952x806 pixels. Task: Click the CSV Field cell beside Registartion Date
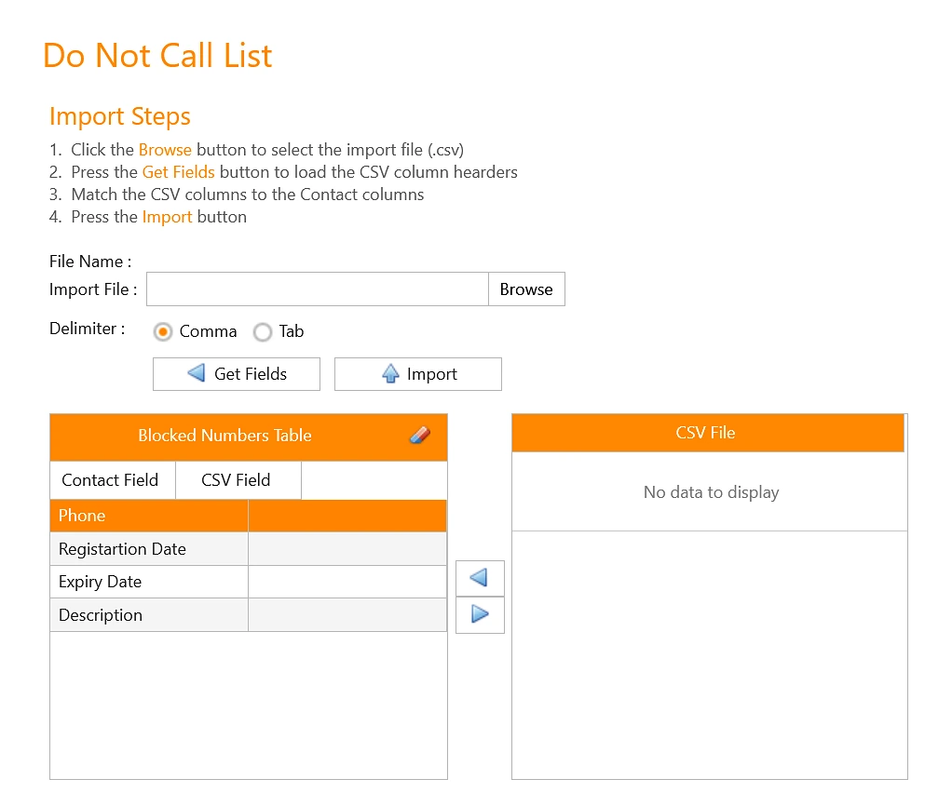[x=347, y=549]
